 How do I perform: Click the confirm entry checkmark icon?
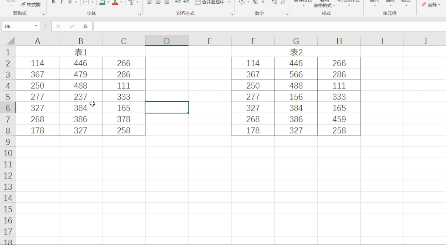pos(72,26)
